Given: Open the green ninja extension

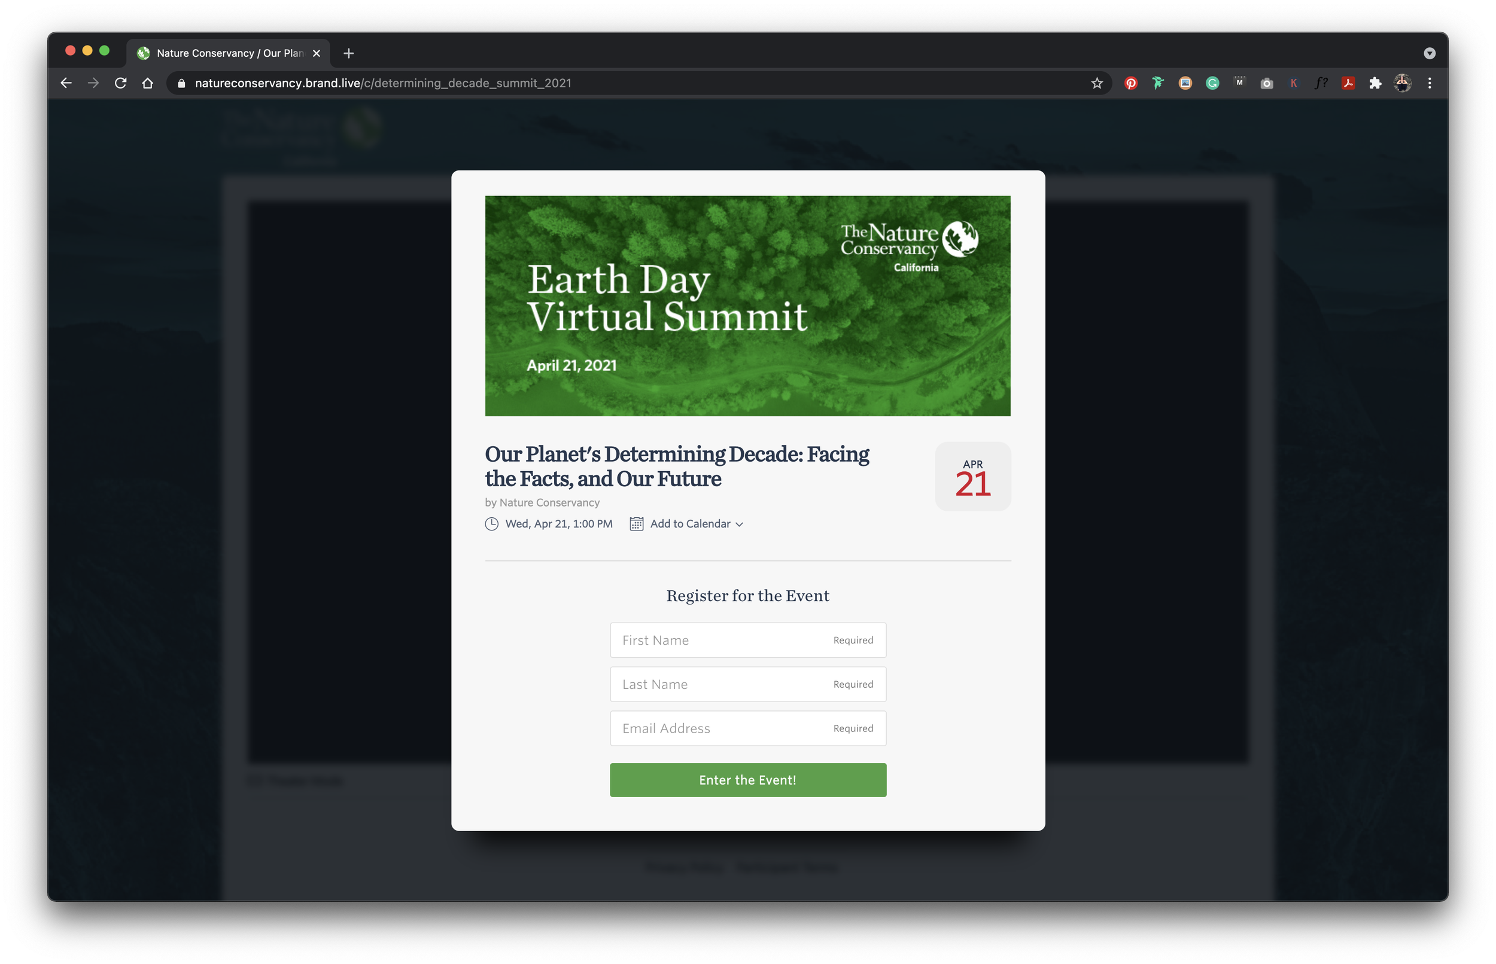Looking at the screenshot, I should [1158, 83].
